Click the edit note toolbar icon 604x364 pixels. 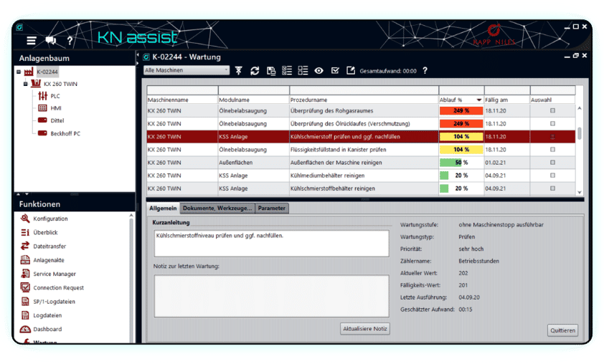(351, 70)
